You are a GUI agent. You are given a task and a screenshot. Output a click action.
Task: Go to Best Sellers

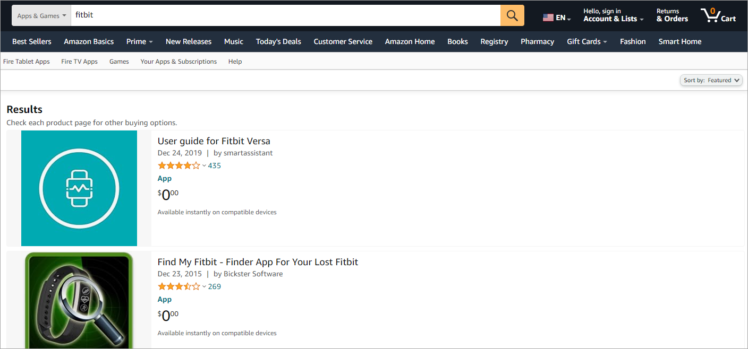[32, 41]
